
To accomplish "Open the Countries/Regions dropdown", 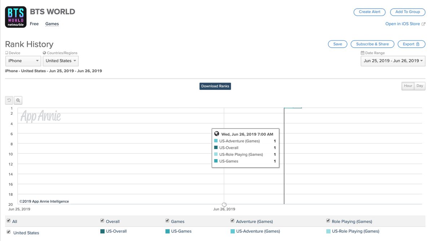I will click(61, 61).
